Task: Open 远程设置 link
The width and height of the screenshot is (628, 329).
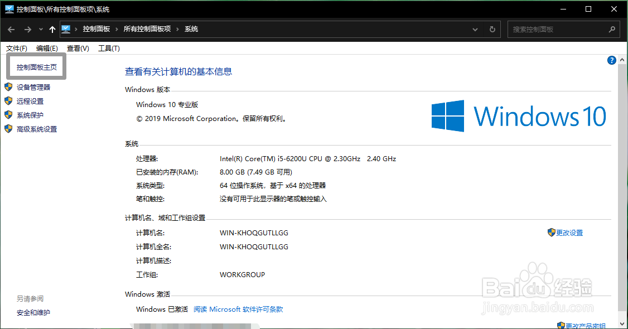Action: (30, 101)
